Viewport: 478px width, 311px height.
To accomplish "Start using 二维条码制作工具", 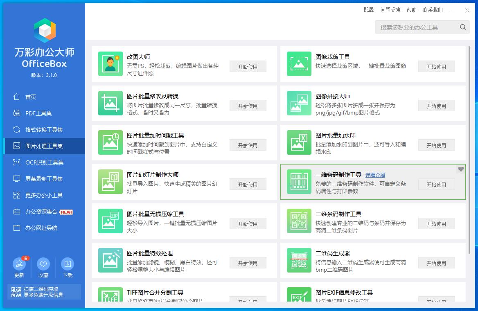I will pyautogui.click(x=436, y=224).
